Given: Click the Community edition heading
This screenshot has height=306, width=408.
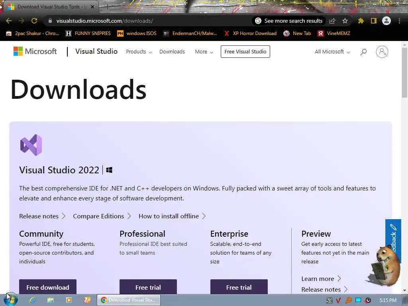Looking at the screenshot, I should click(x=41, y=233).
